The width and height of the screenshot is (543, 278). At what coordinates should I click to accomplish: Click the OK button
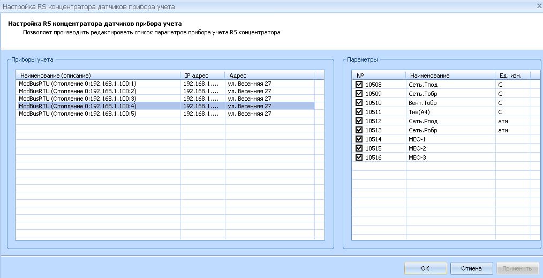pos(425,268)
